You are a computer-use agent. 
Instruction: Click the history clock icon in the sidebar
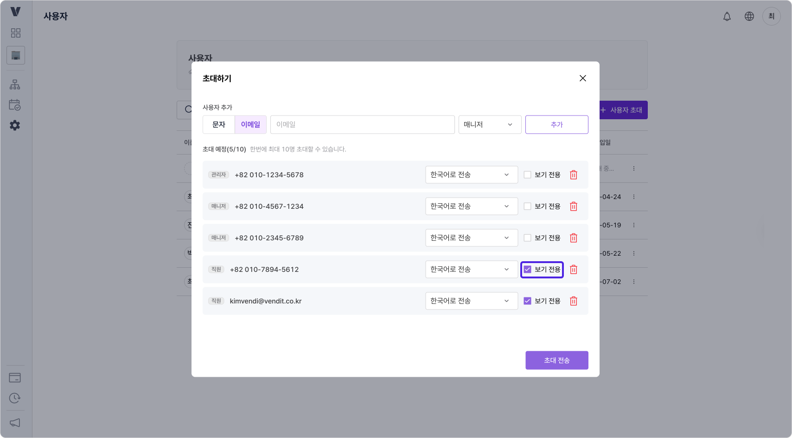pyautogui.click(x=15, y=398)
